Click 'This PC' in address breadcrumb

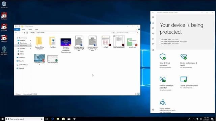point(33,33)
